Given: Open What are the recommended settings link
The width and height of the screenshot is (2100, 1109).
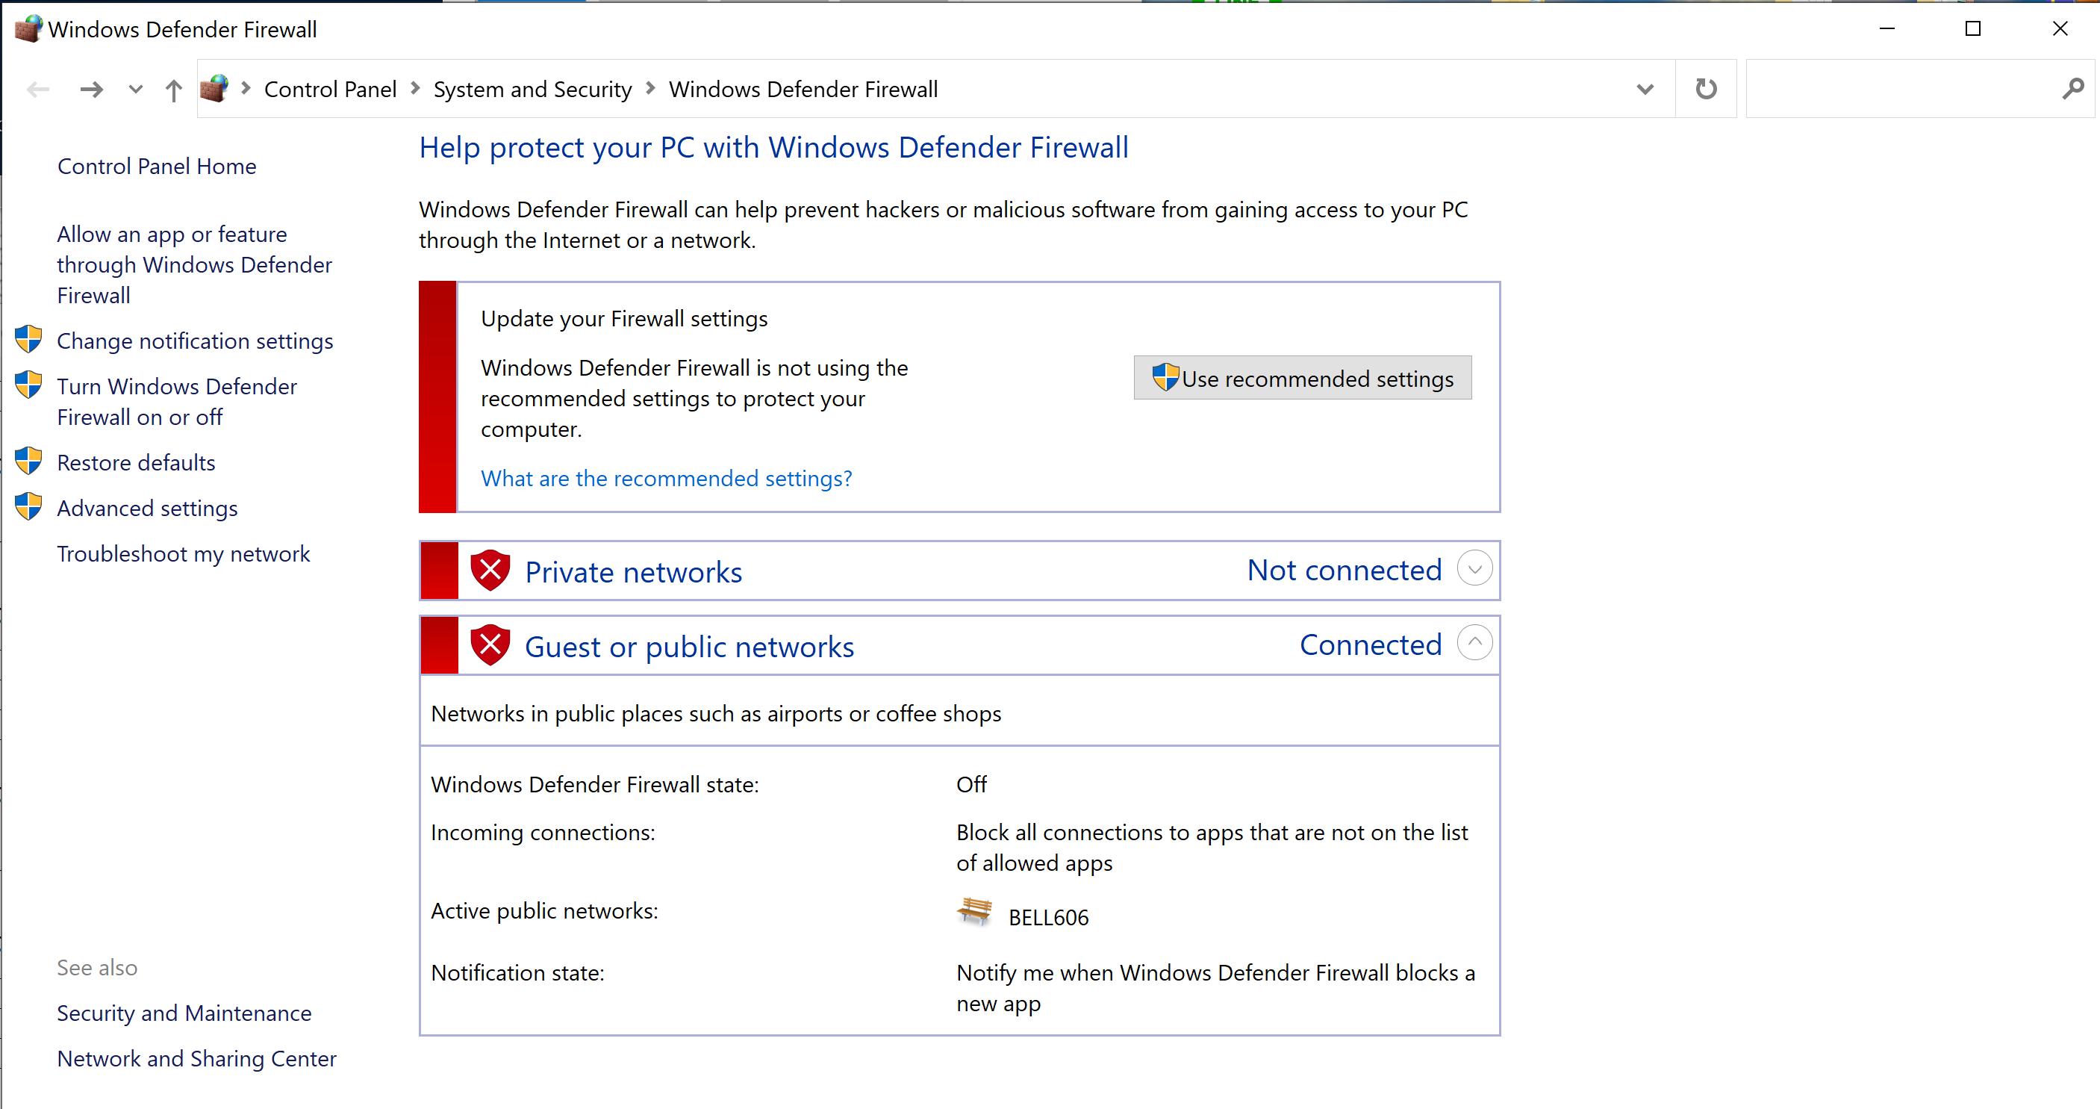Looking at the screenshot, I should [666, 478].
